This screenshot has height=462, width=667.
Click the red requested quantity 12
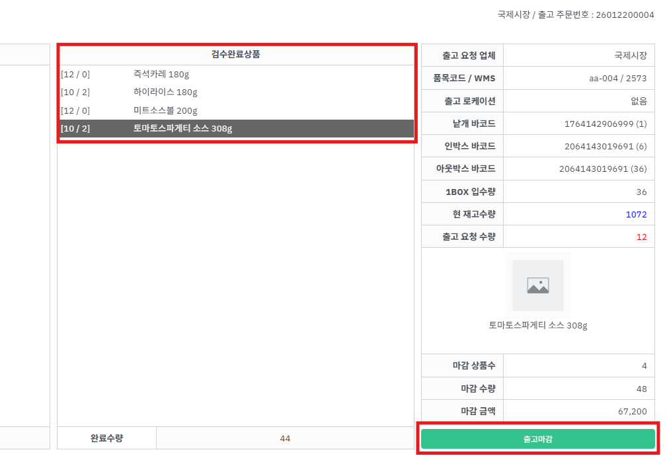pos(641,237)
